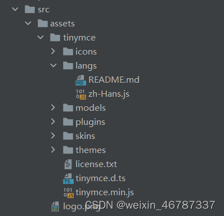
Task: Click the tinymce.d.ts TypeScript file icon
Action: (68, 178)
